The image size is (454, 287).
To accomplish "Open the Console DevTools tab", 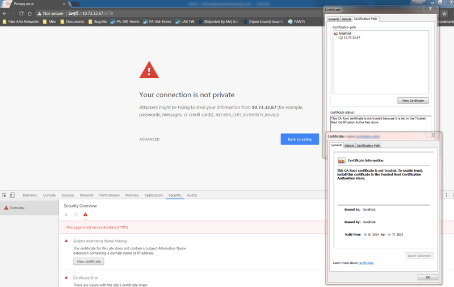I will coord(49,195).
